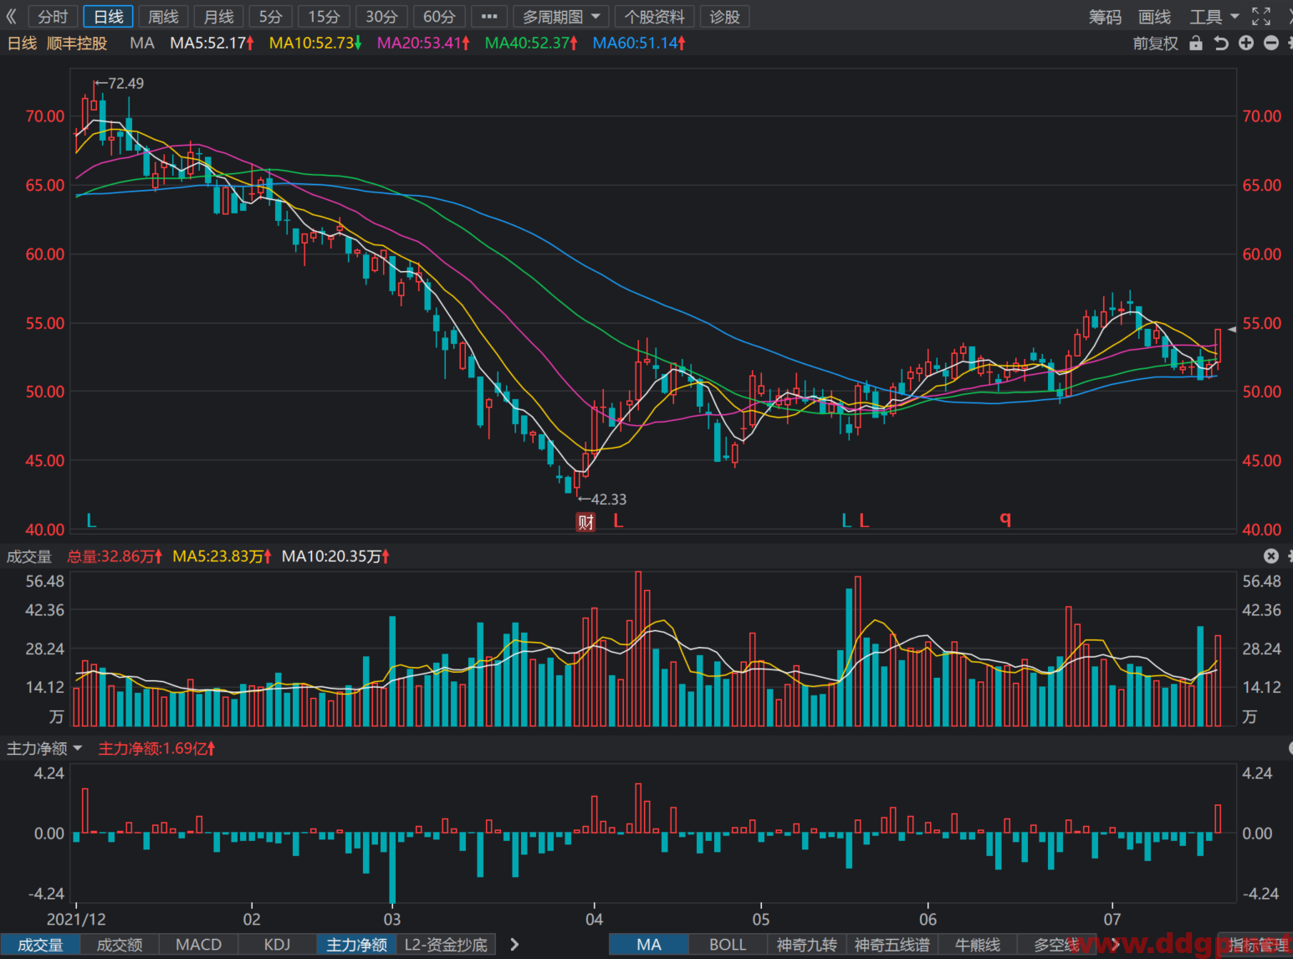Toggle the KDJ indicator tab

(x=277, y=945)
